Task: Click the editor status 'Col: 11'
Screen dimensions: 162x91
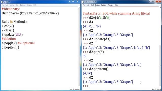Action: coord(77,89)
